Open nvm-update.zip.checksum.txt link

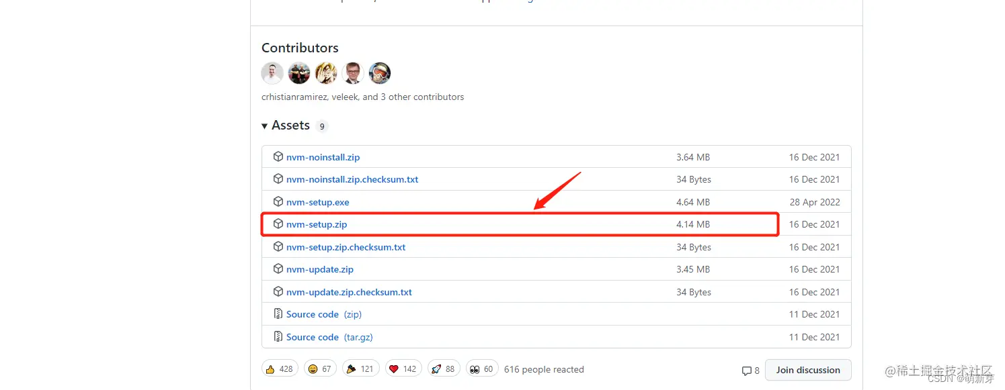coord(349,292)
